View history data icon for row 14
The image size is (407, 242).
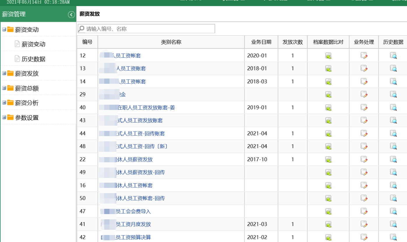tap(393, 81)
